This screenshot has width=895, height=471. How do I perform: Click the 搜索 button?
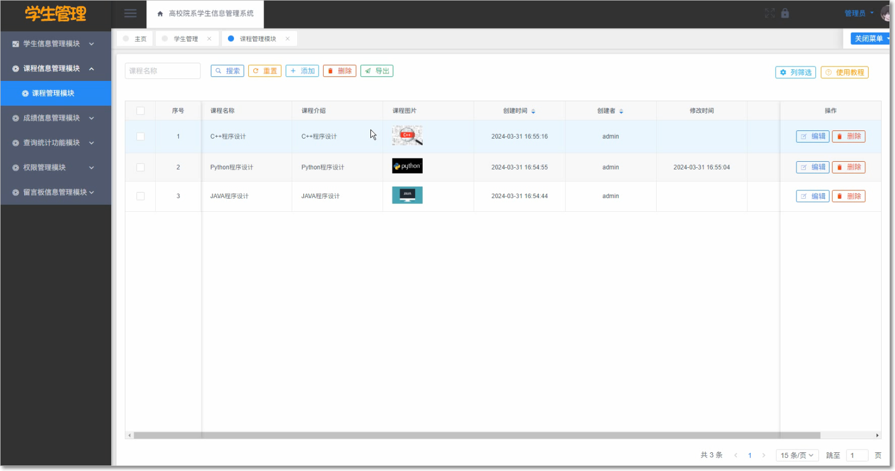[227, 71]
